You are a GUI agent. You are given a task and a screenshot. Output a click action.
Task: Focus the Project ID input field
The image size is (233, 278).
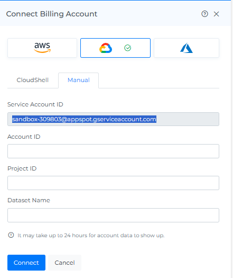tap(113, 183)
